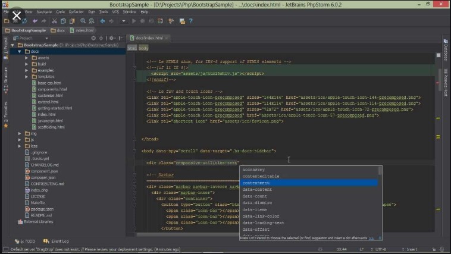
Task: Click the Redo arrow icon
Action: point(43,21)
